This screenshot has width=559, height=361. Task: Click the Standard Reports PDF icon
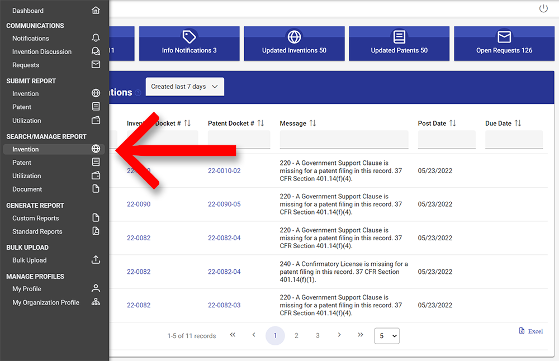point(96,231)
